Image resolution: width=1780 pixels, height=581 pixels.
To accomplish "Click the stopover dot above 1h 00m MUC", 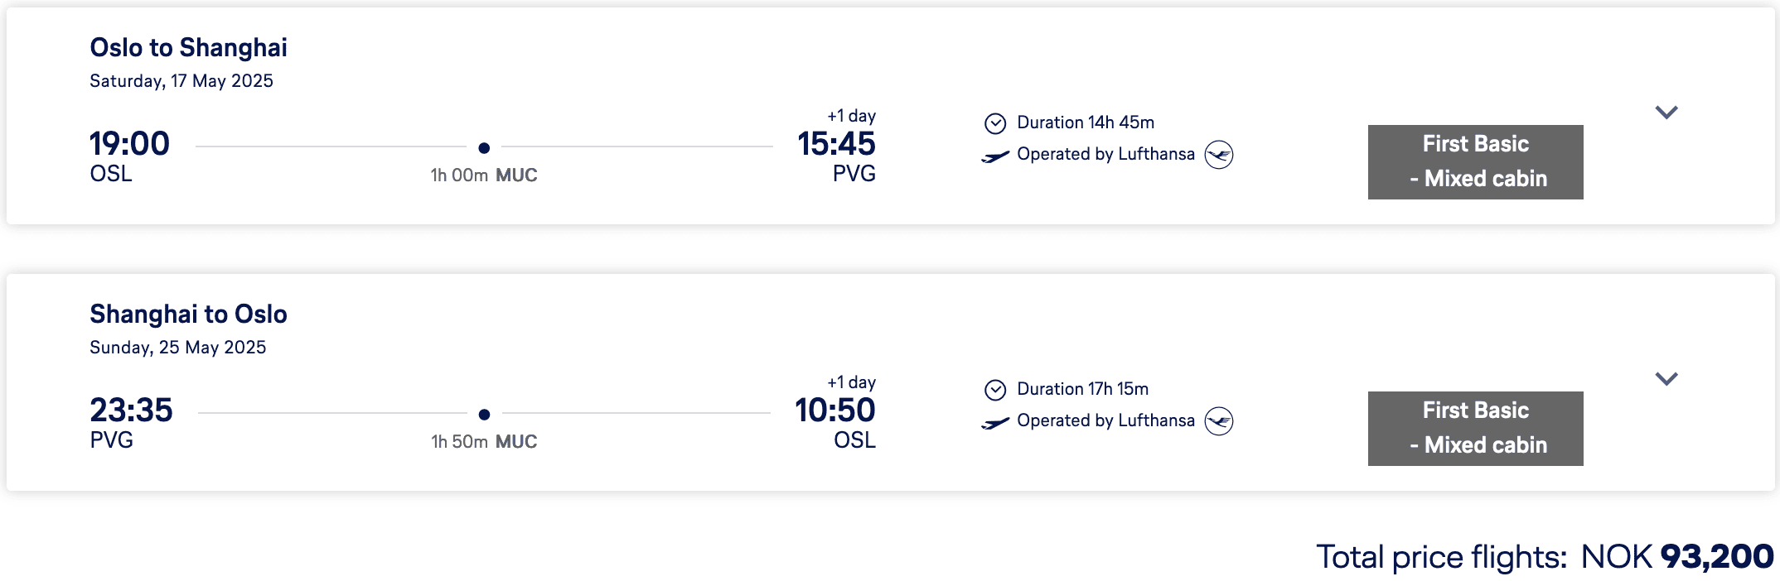I will coord(484,148).
